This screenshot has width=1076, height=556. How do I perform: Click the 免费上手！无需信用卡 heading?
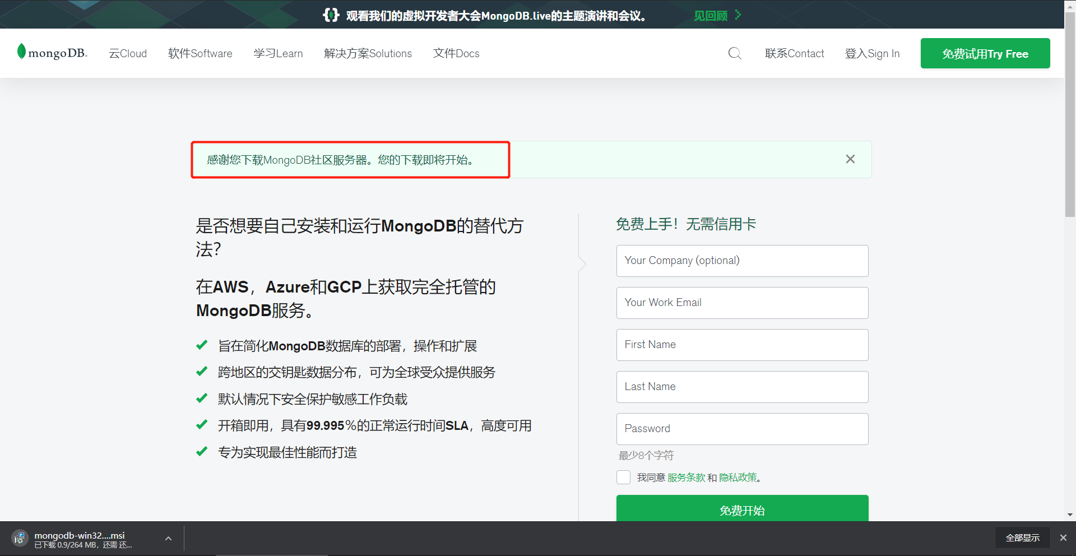tap(686, 224)
